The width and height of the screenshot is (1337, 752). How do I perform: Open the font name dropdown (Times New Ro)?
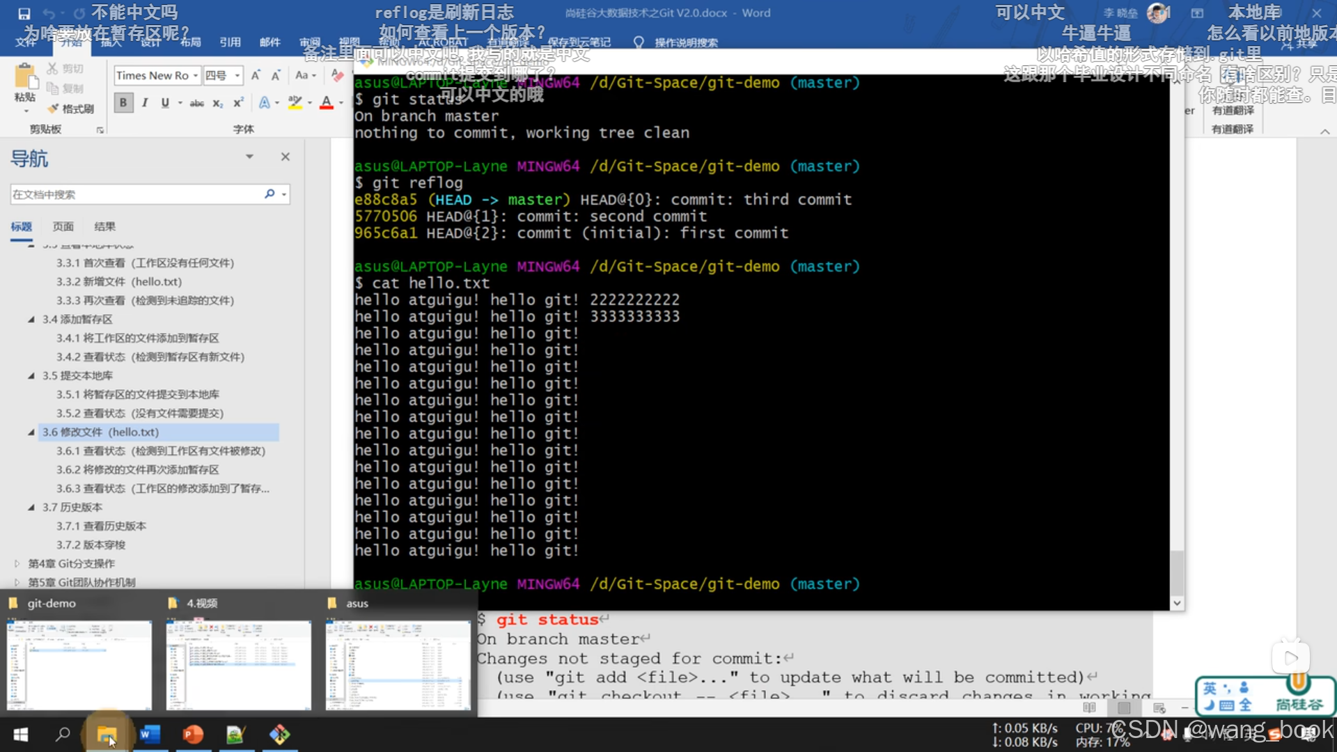196,75
